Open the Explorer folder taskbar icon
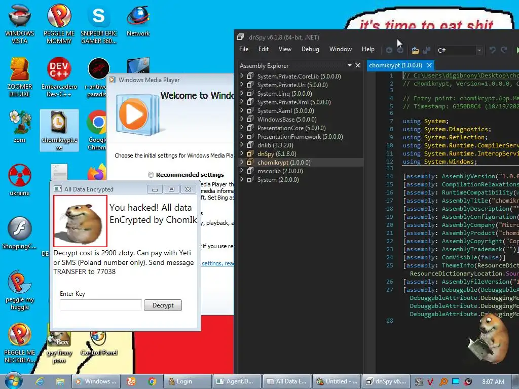Viewport: 519px width, 389px height. click(x=60, y=381)
